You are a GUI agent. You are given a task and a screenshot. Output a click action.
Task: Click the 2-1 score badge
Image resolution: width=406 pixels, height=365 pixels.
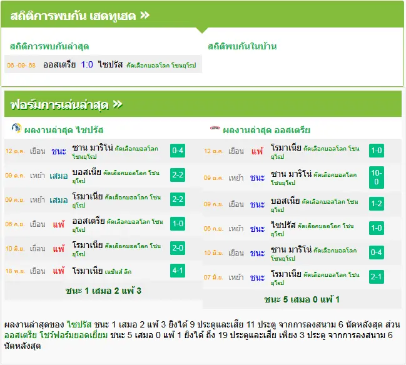(376, 277)
